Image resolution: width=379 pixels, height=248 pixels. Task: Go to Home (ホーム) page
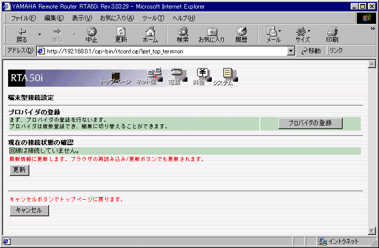click(150, 35)
